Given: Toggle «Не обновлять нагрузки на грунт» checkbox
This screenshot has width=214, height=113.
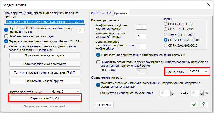Looking at the screenshot, I should pyautogui.click(x=6, y=36).
